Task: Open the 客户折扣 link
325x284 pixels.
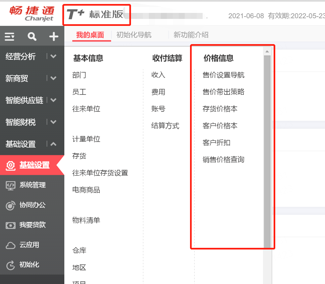Action: click(216, 143)
